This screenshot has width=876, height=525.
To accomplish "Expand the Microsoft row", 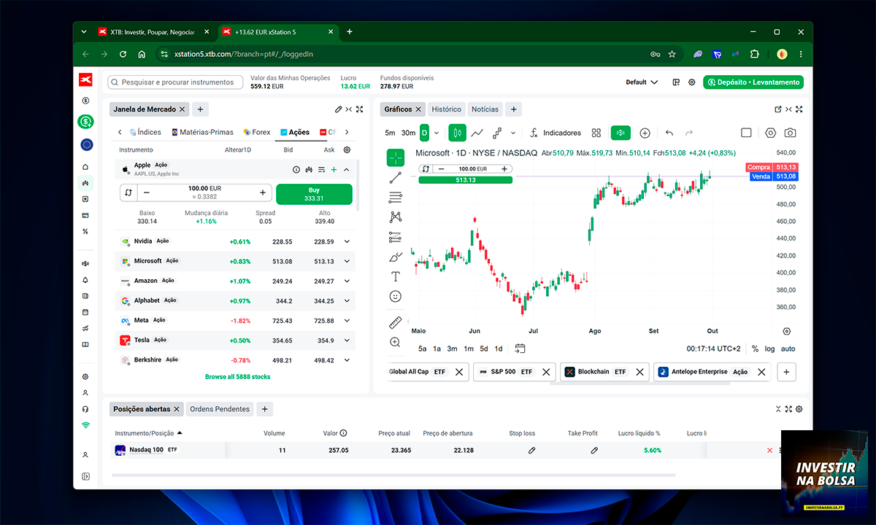I will pyautogui.click(x=347, y=261).
